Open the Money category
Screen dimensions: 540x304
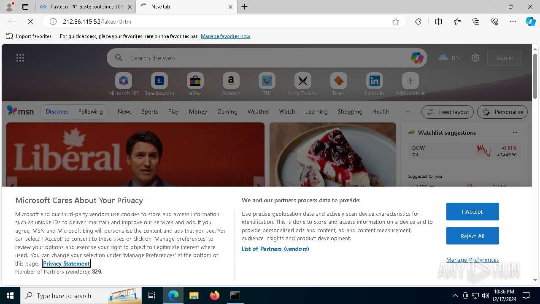(198, 111)
